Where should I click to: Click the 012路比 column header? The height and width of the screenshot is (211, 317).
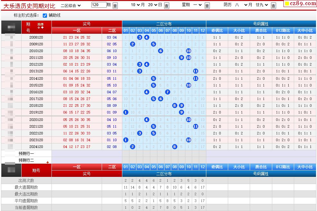[283, 31]
